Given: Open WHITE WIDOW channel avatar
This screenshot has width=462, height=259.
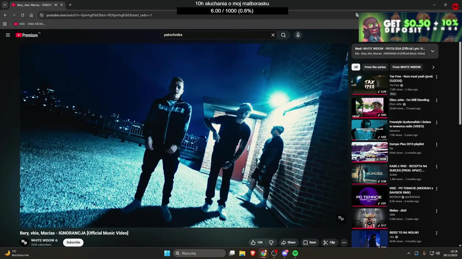Looking at the screenshot, I should click(24, 242).
